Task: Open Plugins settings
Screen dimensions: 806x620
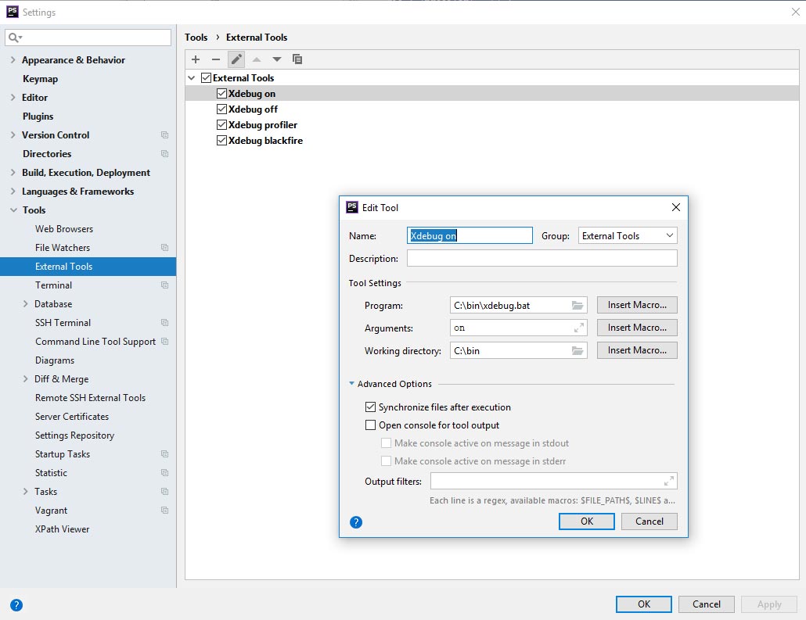Action: click(38, 116)
